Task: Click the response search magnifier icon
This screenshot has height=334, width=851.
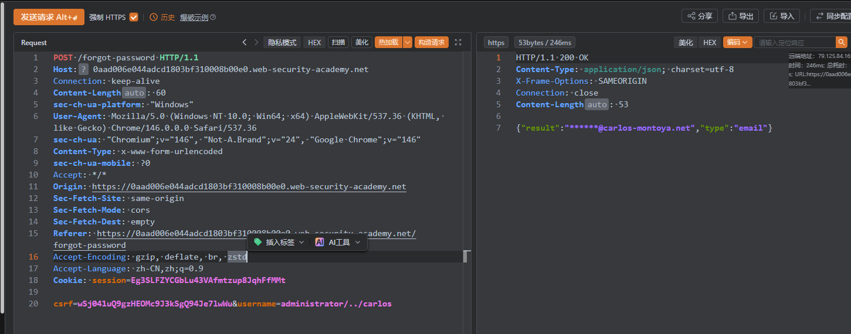Action: click(841, 42)
